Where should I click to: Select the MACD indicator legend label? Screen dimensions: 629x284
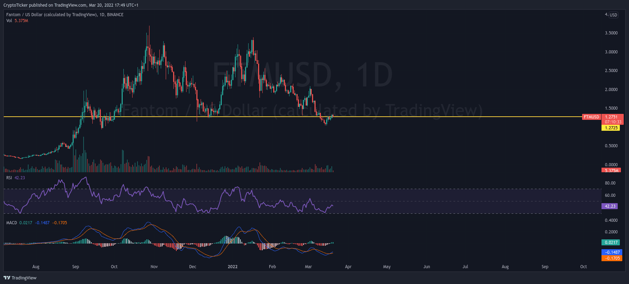point(12,223)
